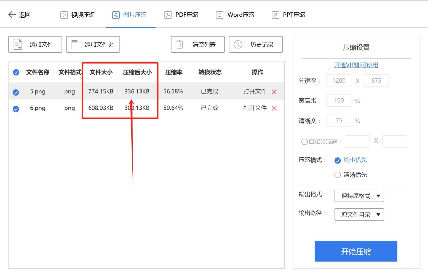
Task: Click the trash can icon
Action: coord(180,44)
